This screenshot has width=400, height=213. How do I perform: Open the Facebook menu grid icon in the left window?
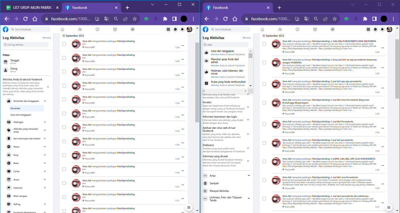(168, 29)
